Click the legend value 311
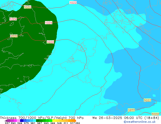The image size is (161, 124). click(x=66, y=123)
